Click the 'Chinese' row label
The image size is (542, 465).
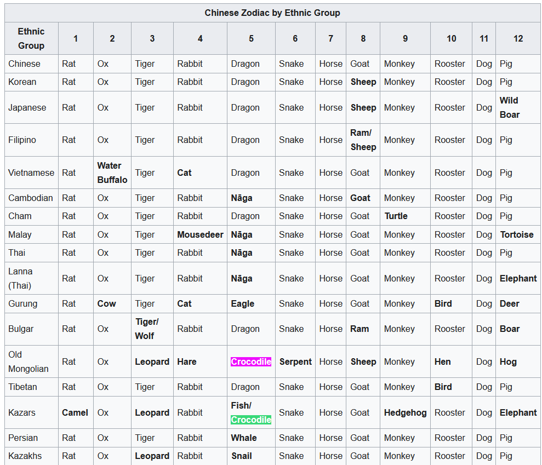[x=24, y=64]
